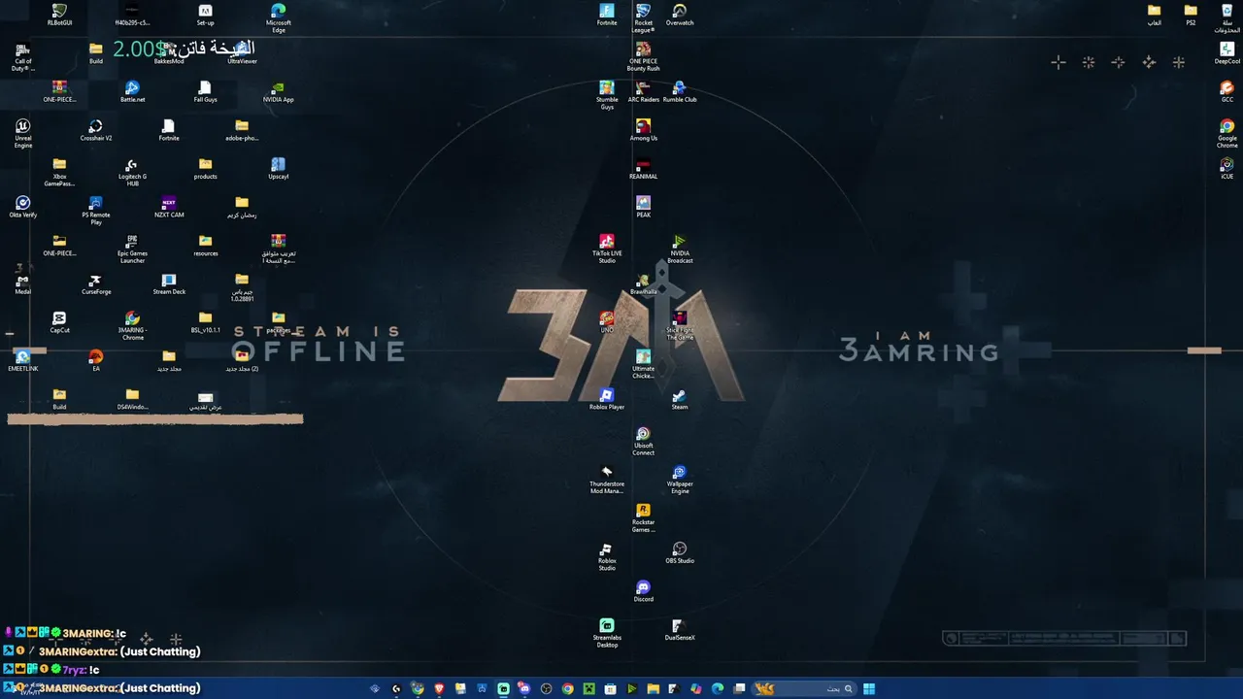Open the products folder on the desktop
The height and width of the screenshot is (699, 1243).
click(205, 168)
